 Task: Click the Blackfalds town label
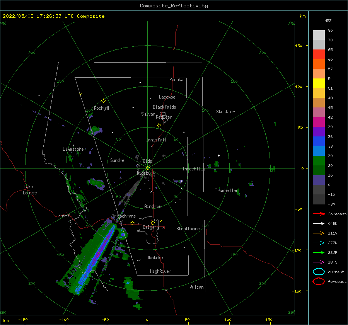coord(164,107)
